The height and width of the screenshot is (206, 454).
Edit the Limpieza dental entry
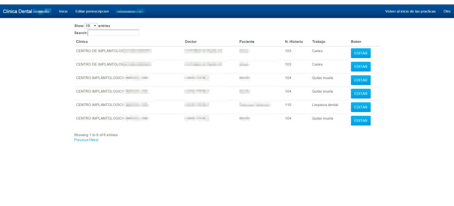[x=360, y=107]
